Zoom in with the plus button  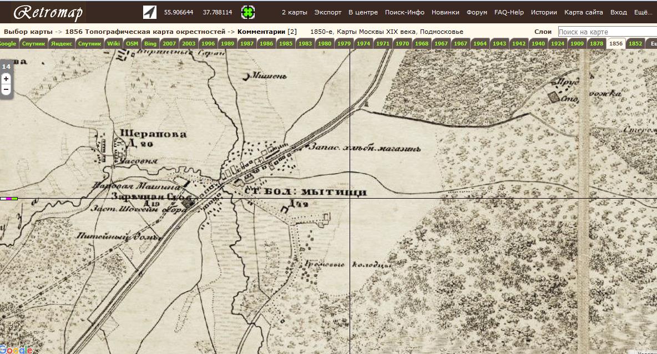point(6,79)
